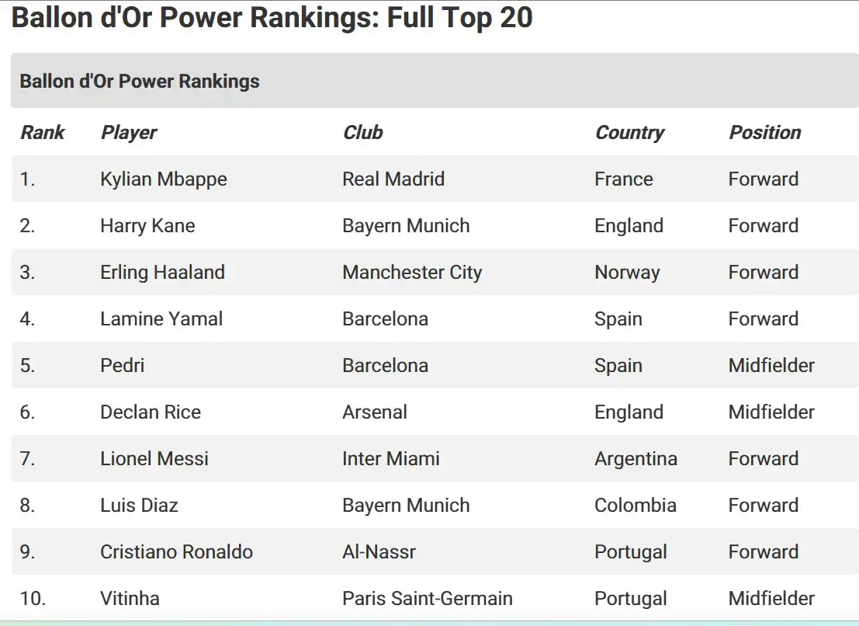Screen dimensions: 859x626
Task: Click the Rank column header
Action: click(43, 133)
